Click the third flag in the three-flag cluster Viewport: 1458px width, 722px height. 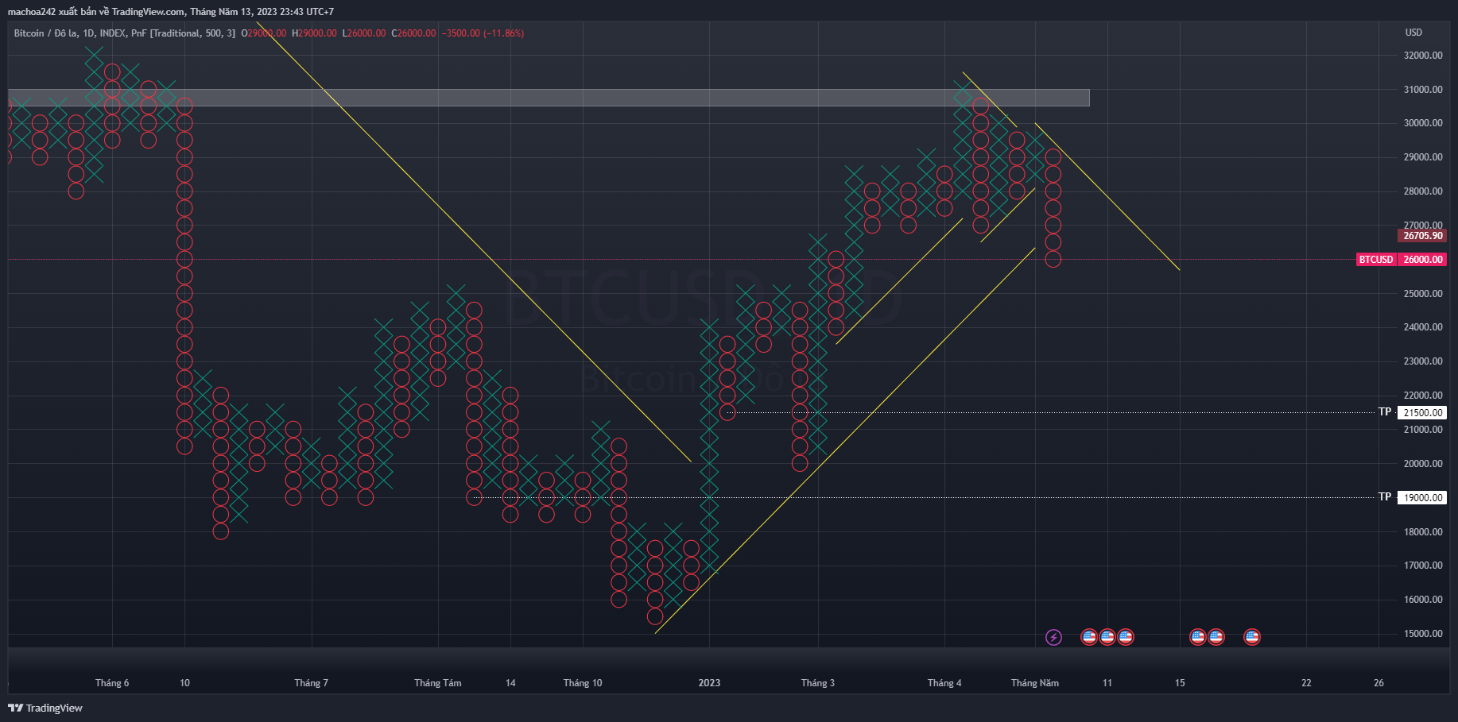[1126, 637]
